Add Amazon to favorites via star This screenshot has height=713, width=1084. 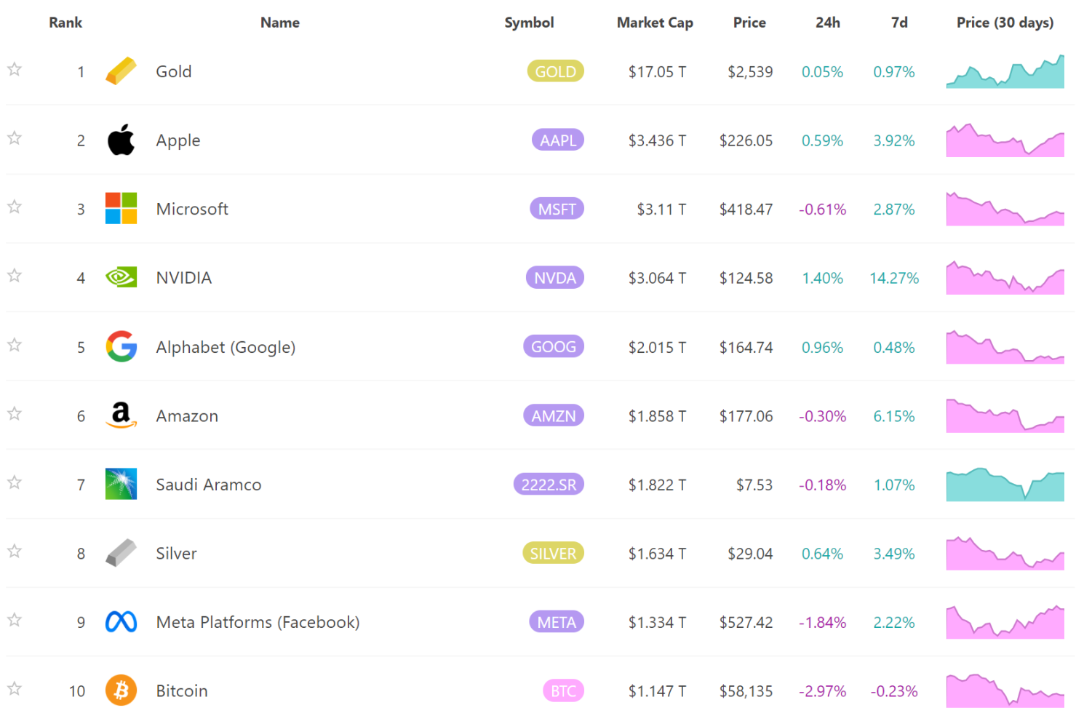[15, 413]
